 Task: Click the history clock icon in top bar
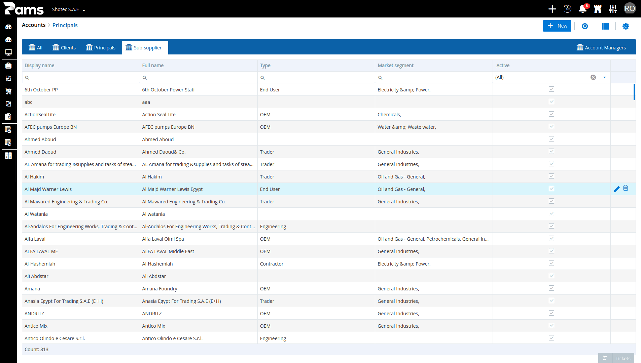click(x=567, y=9)
